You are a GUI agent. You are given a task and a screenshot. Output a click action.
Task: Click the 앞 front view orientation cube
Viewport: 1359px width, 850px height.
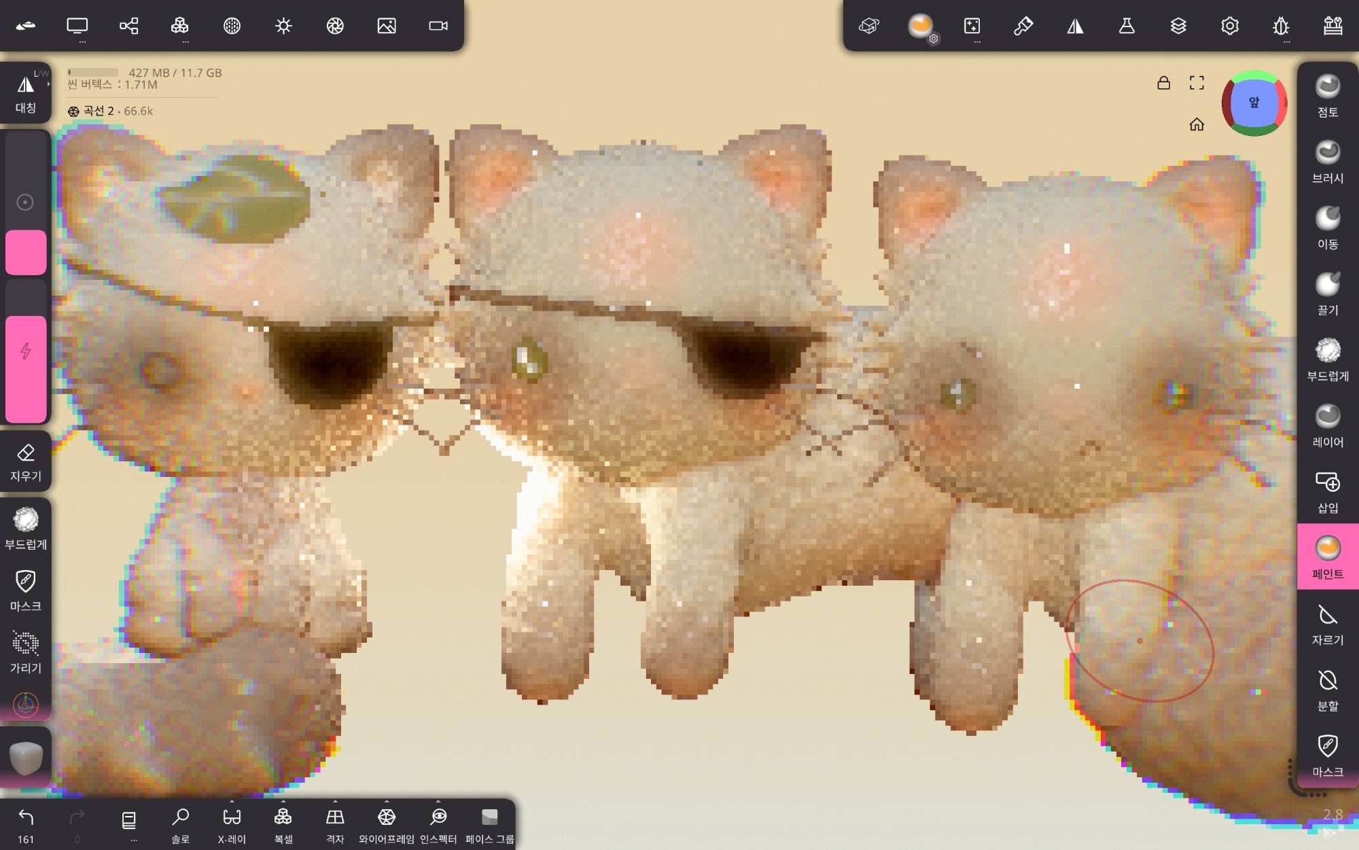pyautogui.click(x=1254, y=103)
